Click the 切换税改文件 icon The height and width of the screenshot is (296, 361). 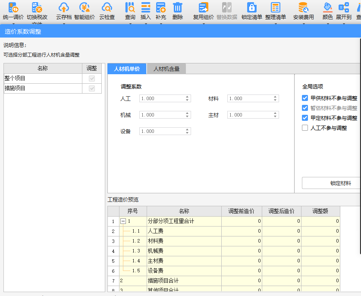pos(37,8)
